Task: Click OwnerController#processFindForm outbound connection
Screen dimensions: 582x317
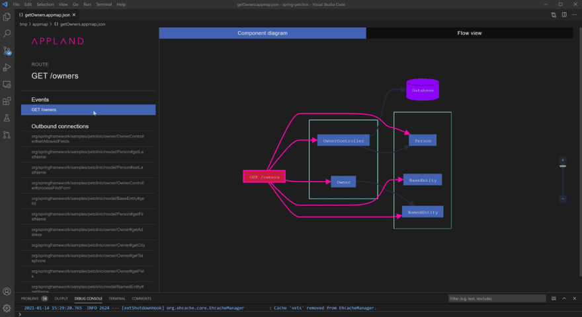Action: pyautogui.click(x=89, y=186)
